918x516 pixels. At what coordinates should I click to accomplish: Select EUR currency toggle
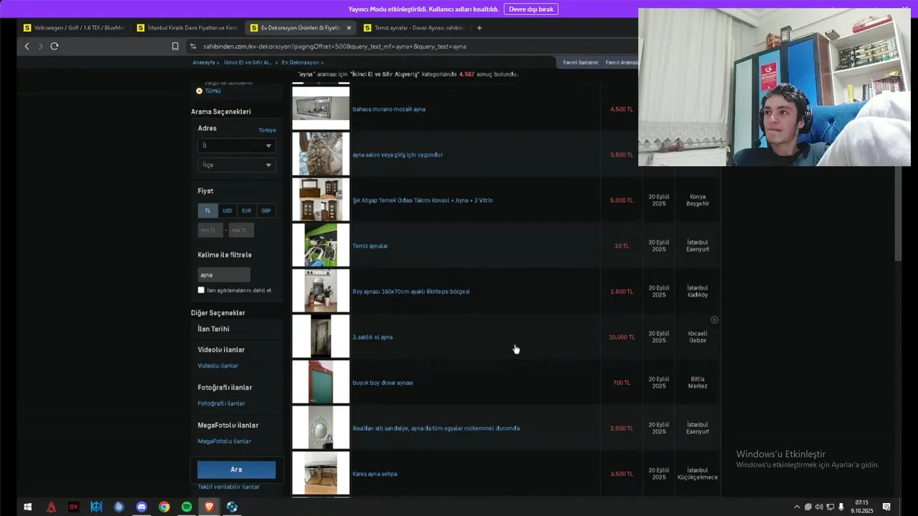pos(247,211)
